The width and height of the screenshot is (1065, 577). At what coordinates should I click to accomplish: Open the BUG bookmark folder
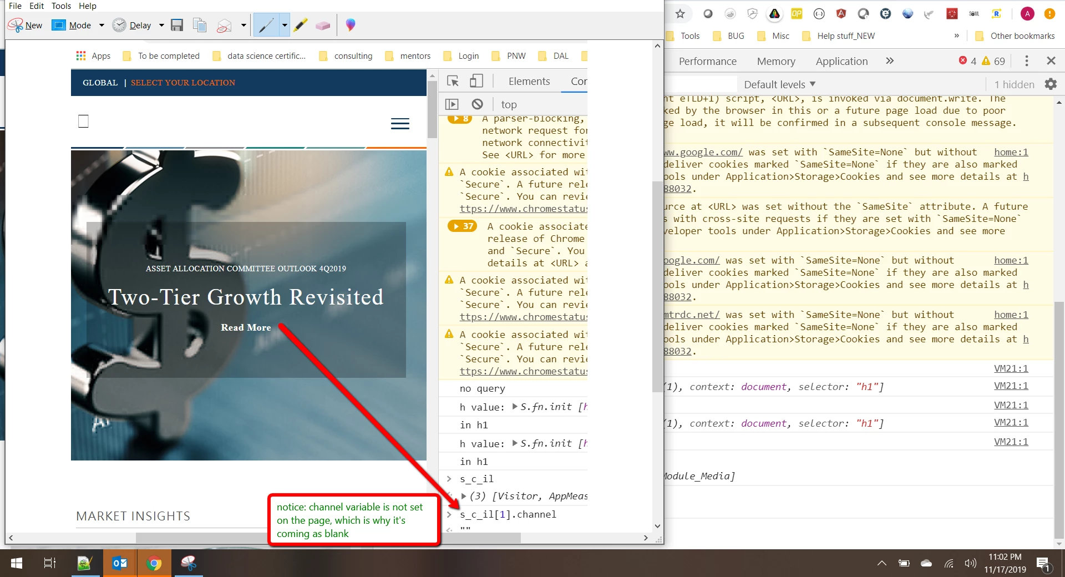tap(728, 36)
